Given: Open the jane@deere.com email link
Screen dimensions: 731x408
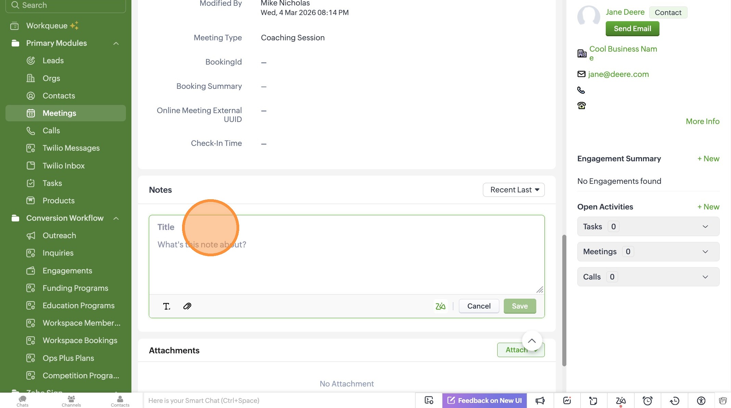Looking at the screenshot, I should click(618, 74).
